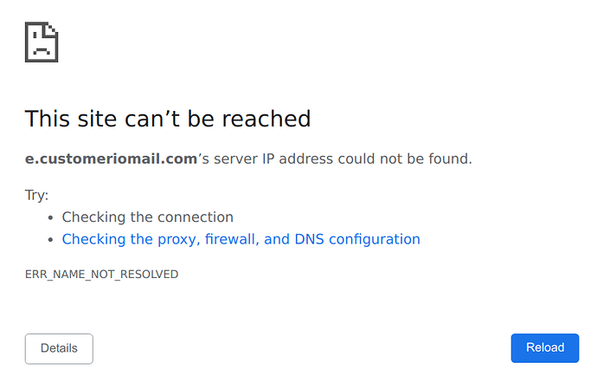
Task: Click the bullet before "Checking the connection"
Action: (51, 217)
